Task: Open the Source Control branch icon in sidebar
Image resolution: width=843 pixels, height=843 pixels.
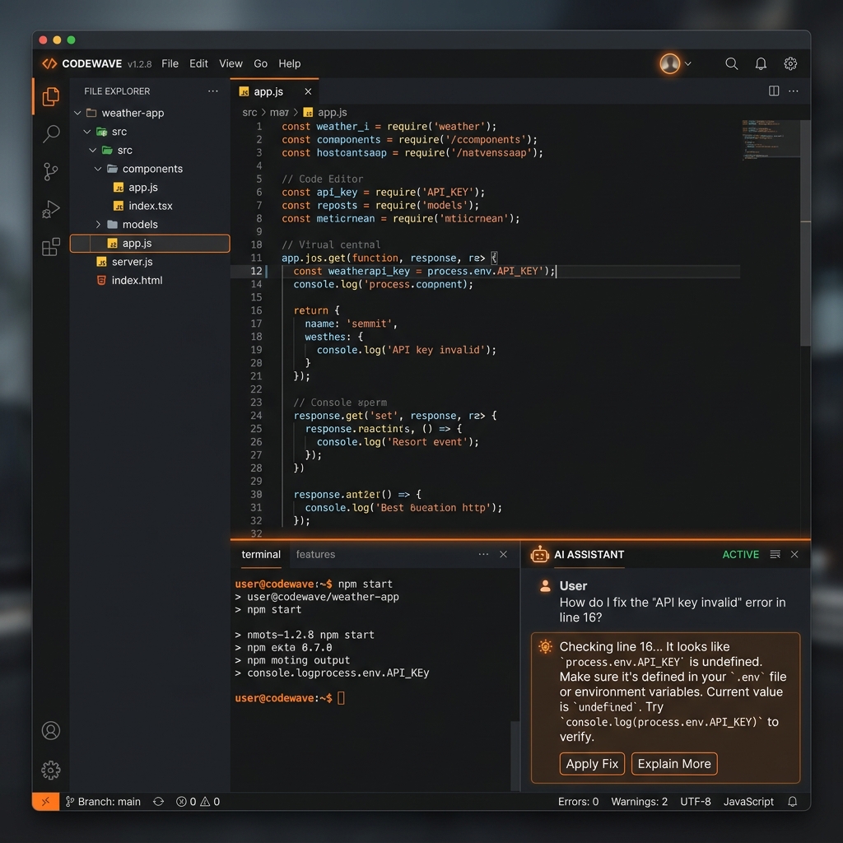Action: coord(50,171)
